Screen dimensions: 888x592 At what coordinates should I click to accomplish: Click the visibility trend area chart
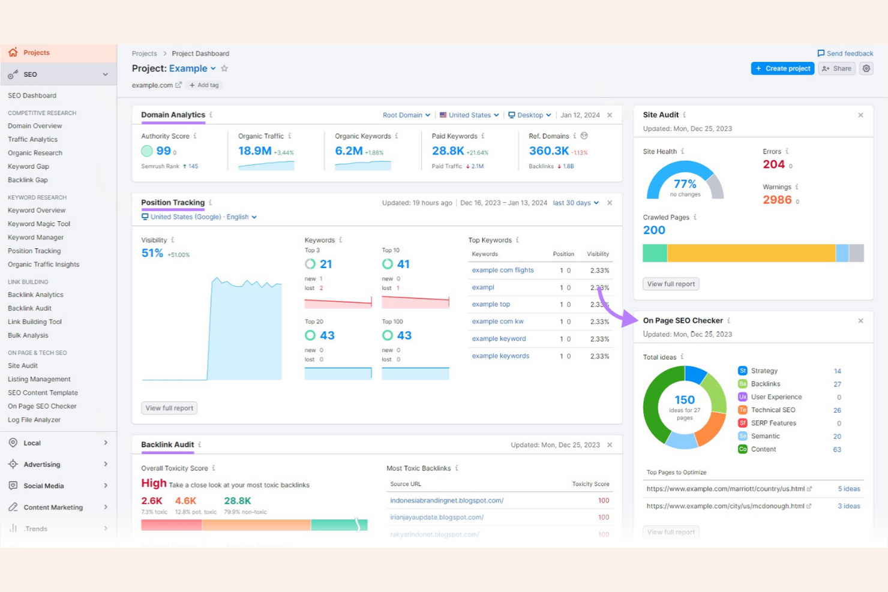click(211, 329)
